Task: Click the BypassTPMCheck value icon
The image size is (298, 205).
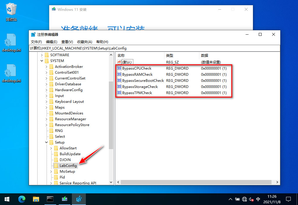Action: coord(119,93)
